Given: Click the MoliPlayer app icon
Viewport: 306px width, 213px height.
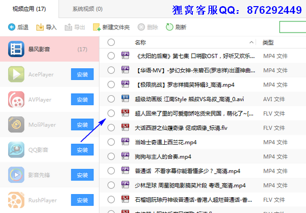Looking at the screenshot, I should coord(16,124).
